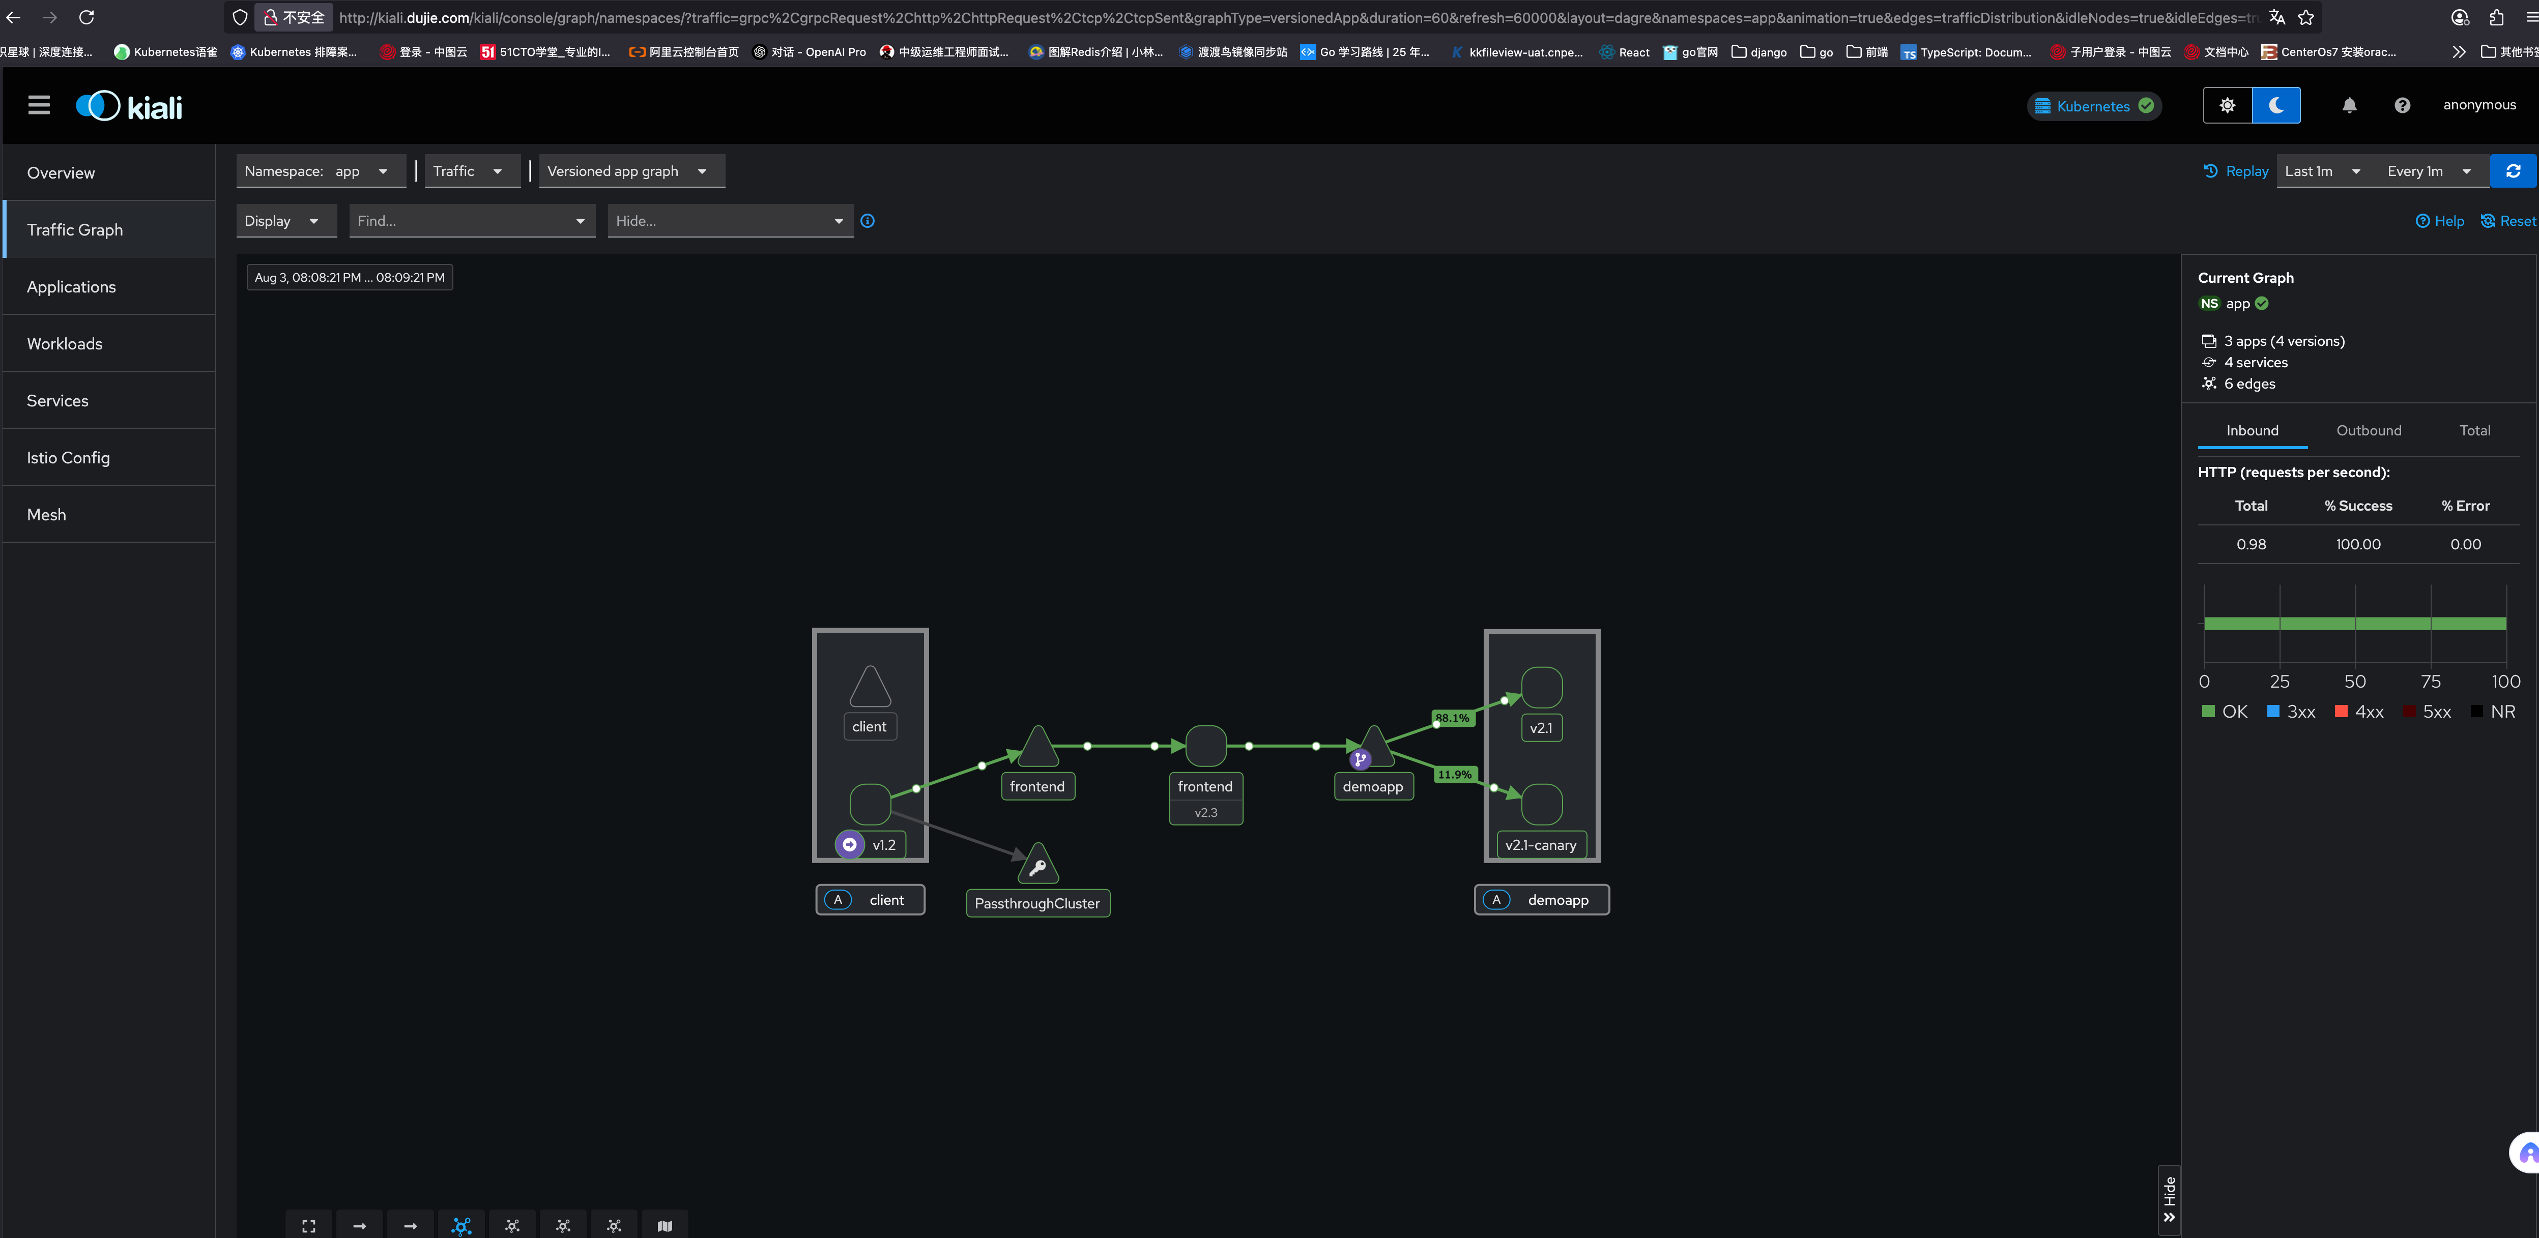Select the frontend v2.3 app node

pyautogui.click(x=1205, y=746)
